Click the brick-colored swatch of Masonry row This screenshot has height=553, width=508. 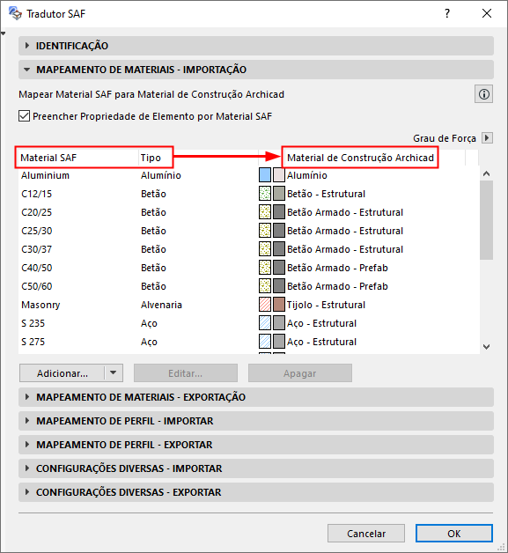click(279, 305)
